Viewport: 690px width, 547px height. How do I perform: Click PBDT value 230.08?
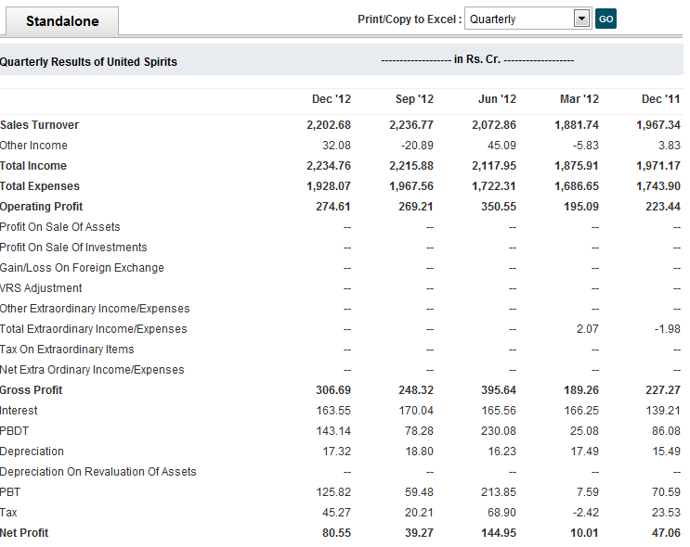point(499,431)
